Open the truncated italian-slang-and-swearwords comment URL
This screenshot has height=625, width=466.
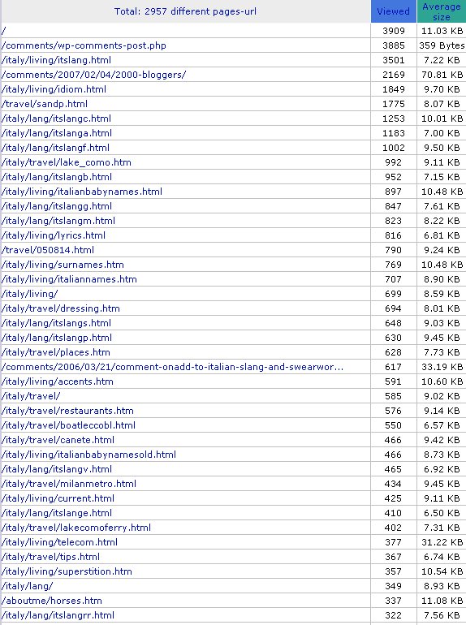pos(172,367)
